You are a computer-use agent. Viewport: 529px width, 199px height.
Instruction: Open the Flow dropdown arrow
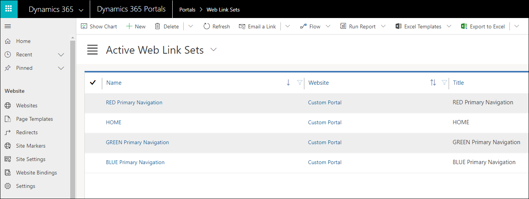(328, 26)
